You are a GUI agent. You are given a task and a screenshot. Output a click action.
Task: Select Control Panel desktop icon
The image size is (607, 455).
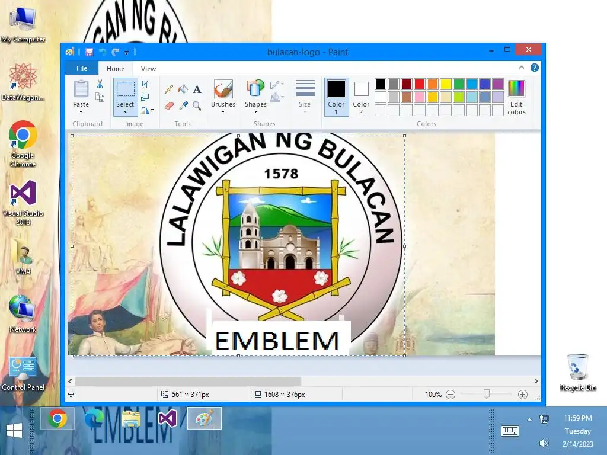23,373
